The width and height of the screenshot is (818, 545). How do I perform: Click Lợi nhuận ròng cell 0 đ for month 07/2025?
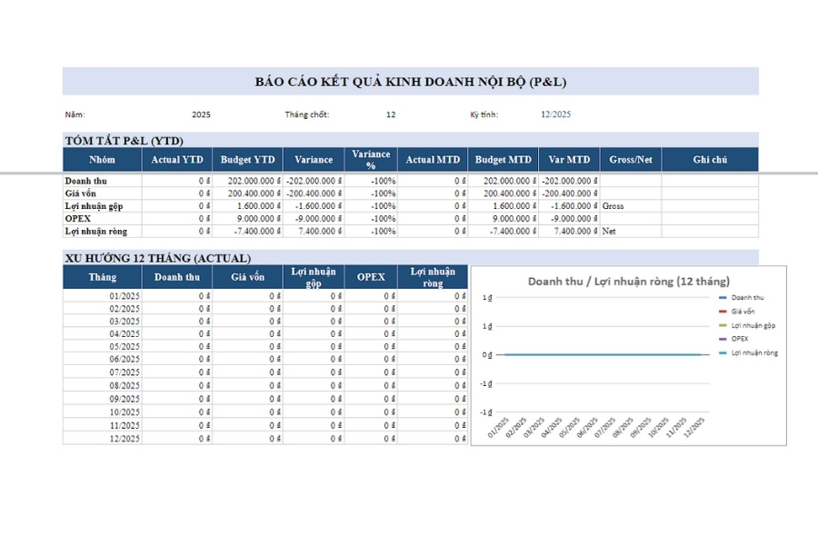pyautogui.click(x=433, y=372)
